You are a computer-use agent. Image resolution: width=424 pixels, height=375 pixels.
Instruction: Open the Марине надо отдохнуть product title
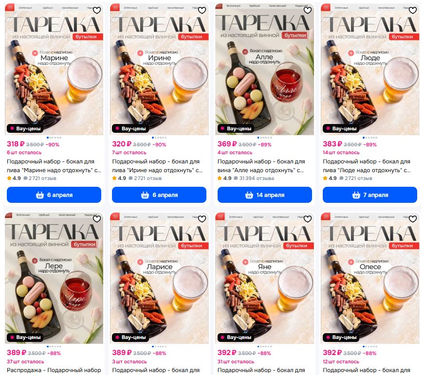(x=54, y=166)
